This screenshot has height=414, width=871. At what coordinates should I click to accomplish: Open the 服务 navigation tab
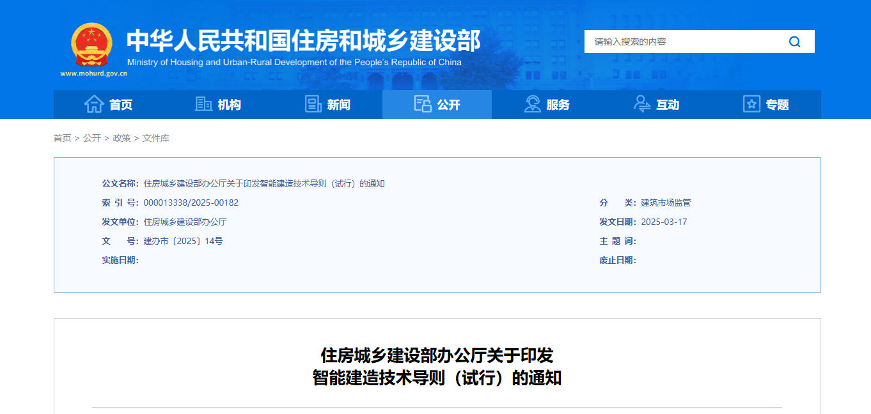click(x=547, y=104)
